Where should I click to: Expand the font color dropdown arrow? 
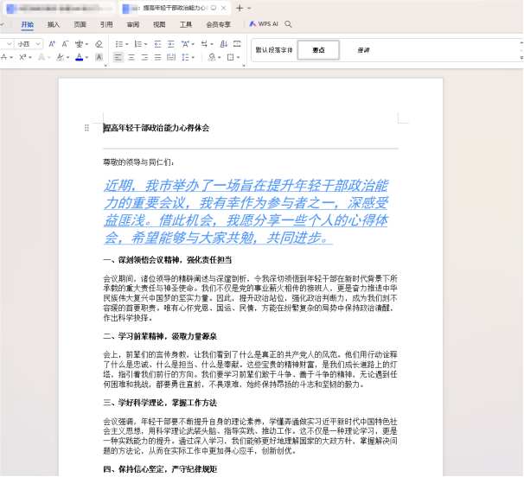click(x=86, y=57)
